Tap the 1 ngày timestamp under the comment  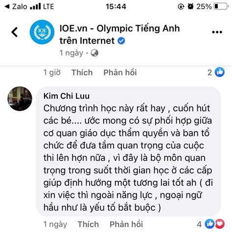(55, 224)
